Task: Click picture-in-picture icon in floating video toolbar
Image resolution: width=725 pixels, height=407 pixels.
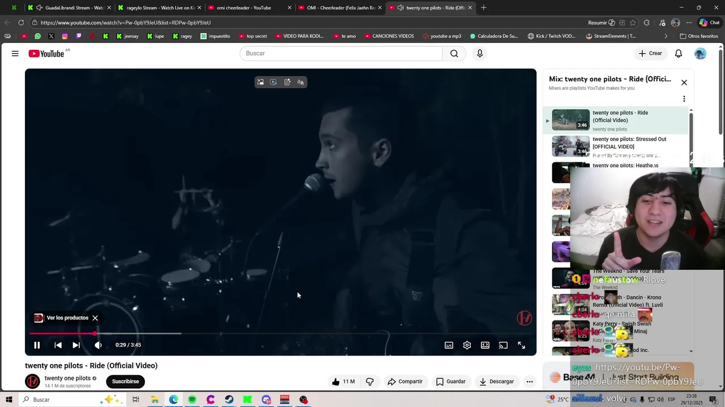Action: [x=260, y=82]
